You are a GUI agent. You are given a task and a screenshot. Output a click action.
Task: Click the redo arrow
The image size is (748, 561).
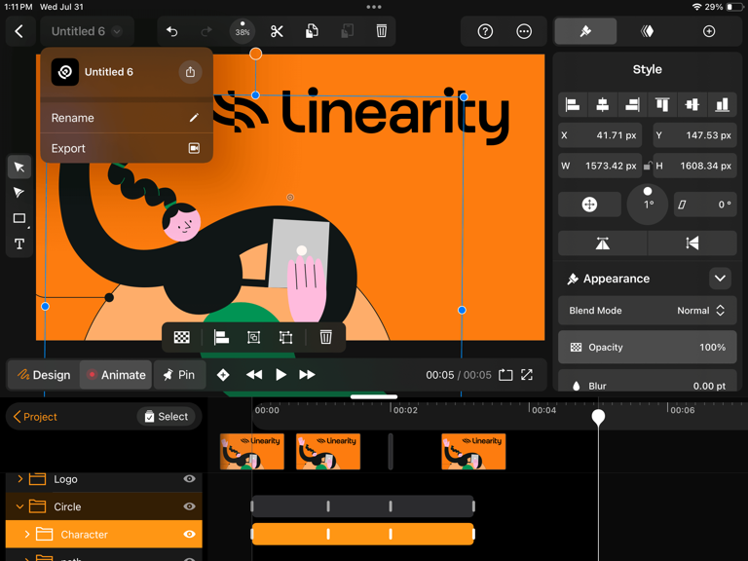click(x=206, y=31)
